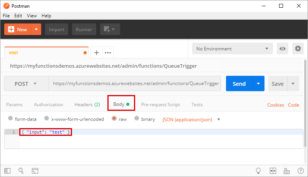
Task: Open the JSON (application/json) type dropdown
Action: pyautogui.click(x=191, y=120)
